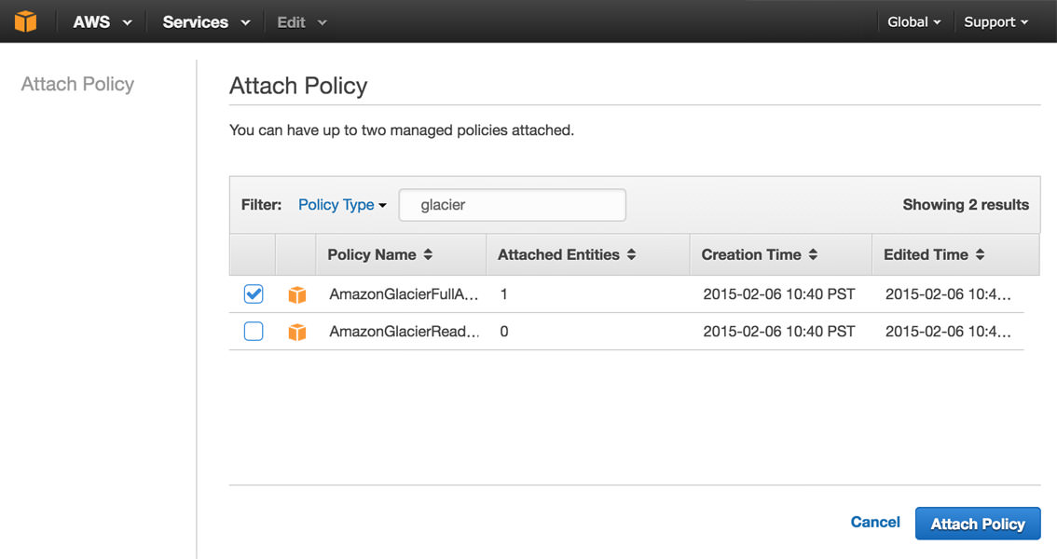The image size is (1057, 559).
Task: Click the Creation Time column header
Action: [780, 254]
